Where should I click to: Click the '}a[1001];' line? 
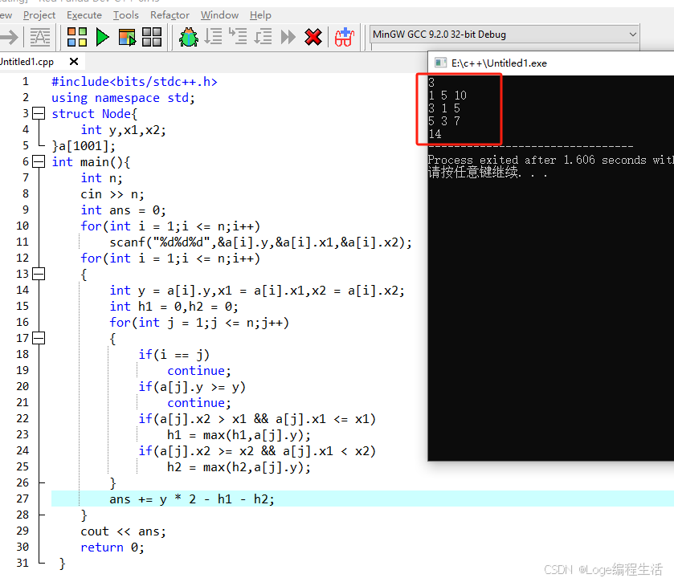click(84, 146)
